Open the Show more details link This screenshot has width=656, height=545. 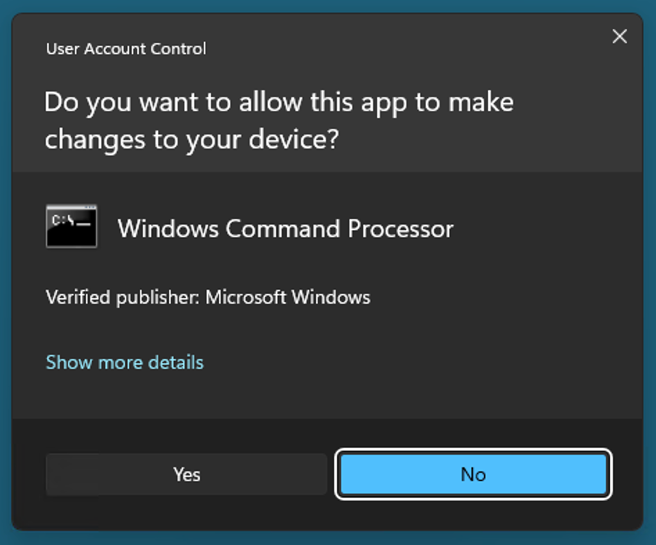coord(125,362)
